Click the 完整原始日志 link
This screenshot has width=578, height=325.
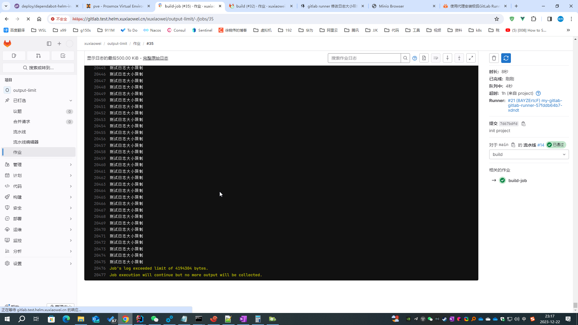coord(155,58)
